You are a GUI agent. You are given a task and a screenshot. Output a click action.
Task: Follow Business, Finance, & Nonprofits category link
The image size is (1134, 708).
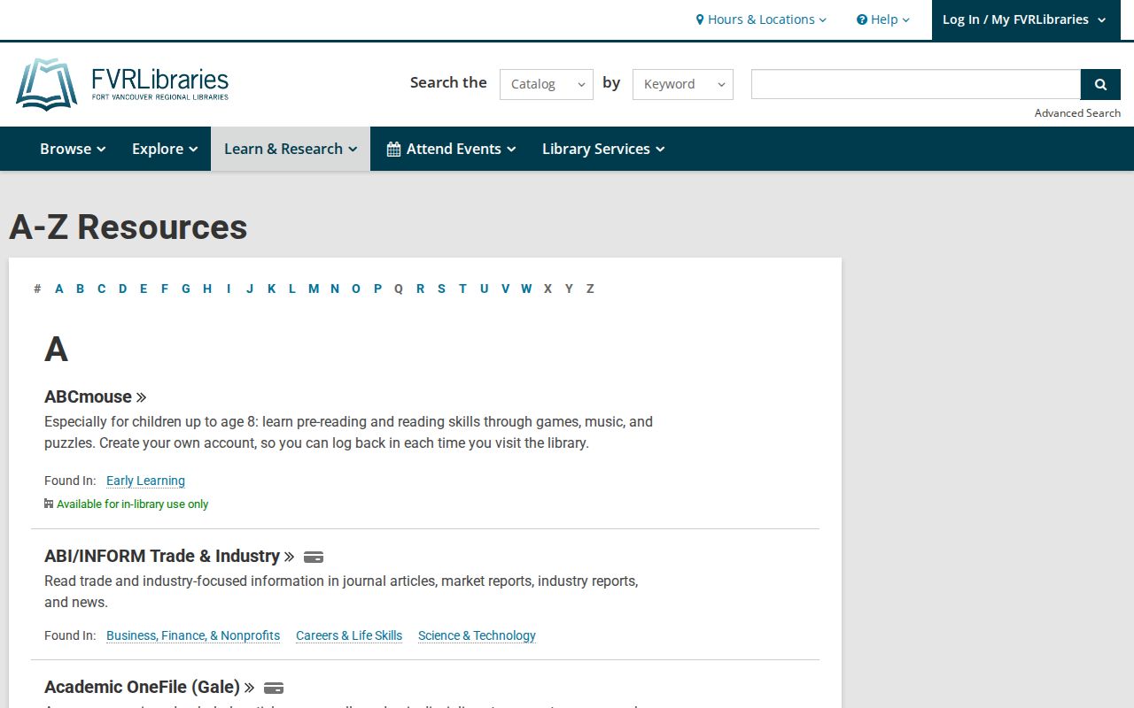coord(193,635)
